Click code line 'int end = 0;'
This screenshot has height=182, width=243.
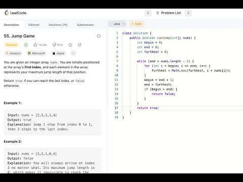pos(148,47)
